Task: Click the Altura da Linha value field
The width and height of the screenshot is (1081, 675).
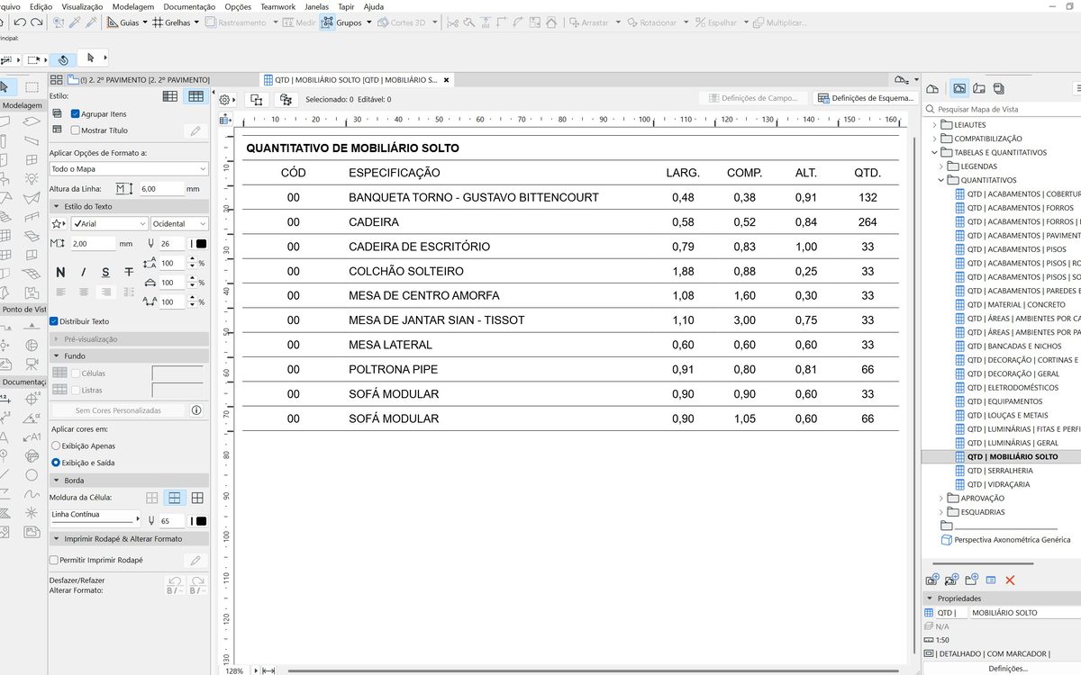Action: click(x=161, y=189)
